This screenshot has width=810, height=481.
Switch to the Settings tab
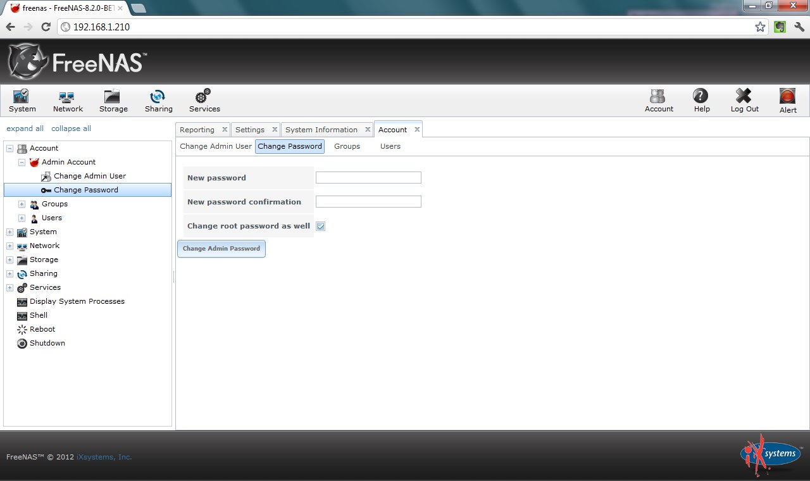pyautogui.click(x=250, y=130)
